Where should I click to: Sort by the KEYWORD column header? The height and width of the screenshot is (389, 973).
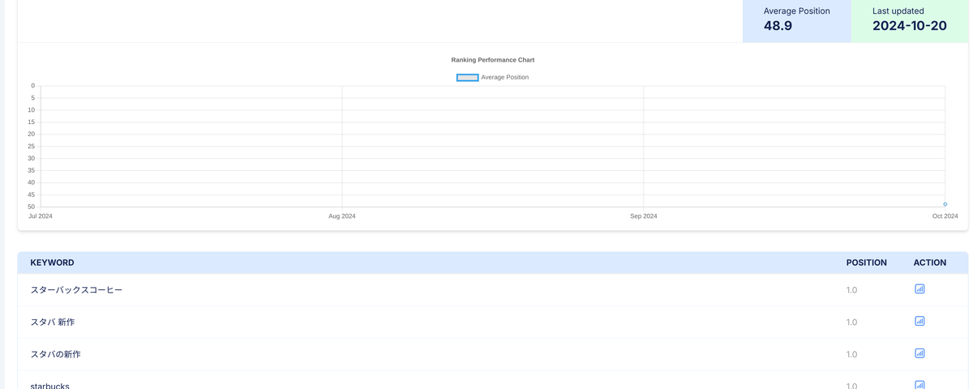coord(52,263)
